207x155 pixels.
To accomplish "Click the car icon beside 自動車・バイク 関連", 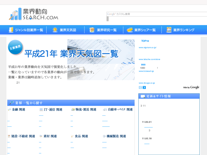I will pyautogui.click(x=104, y=109).
